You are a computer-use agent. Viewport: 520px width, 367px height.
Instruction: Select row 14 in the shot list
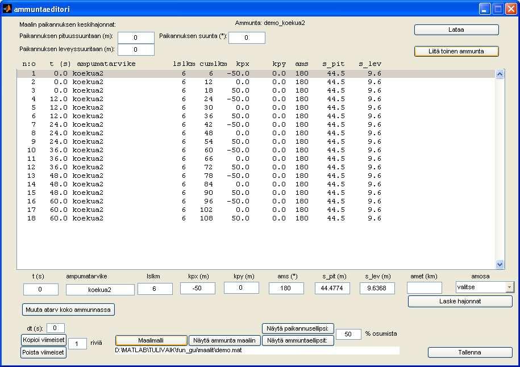click(x=255, y=184)
